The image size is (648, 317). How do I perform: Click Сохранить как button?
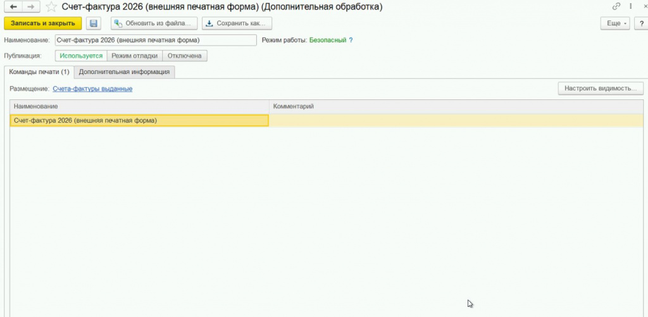(237, 23)
